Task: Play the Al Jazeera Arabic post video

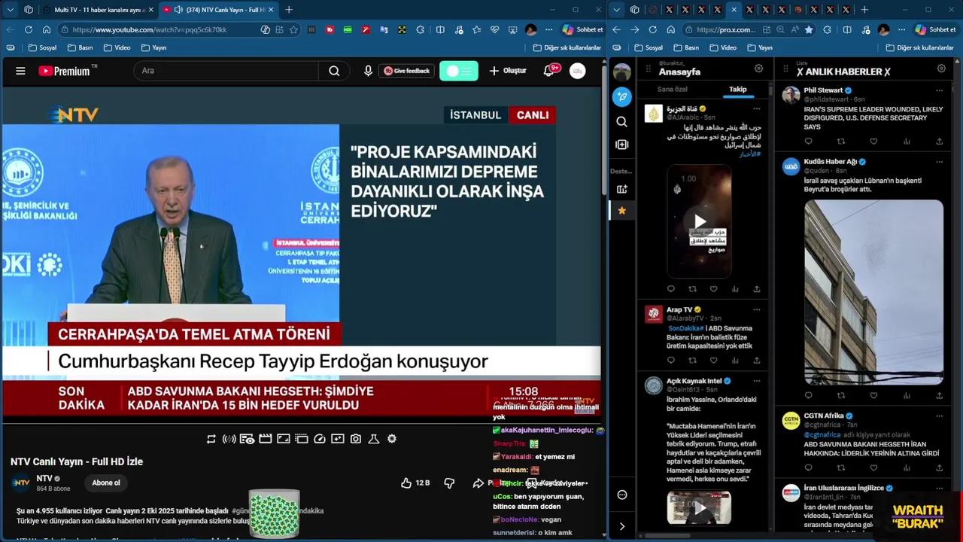Action: click(699, 221)
